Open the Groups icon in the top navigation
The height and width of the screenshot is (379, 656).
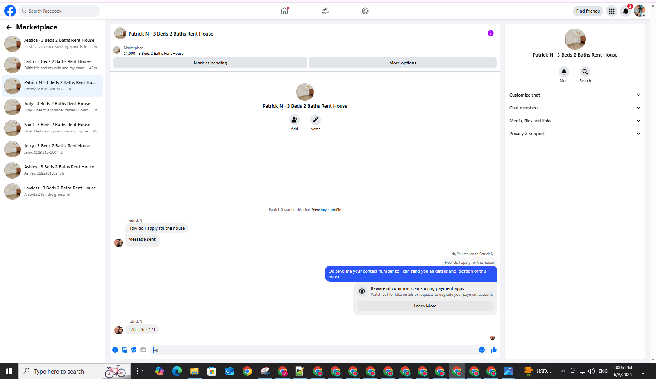pos(365,11)
